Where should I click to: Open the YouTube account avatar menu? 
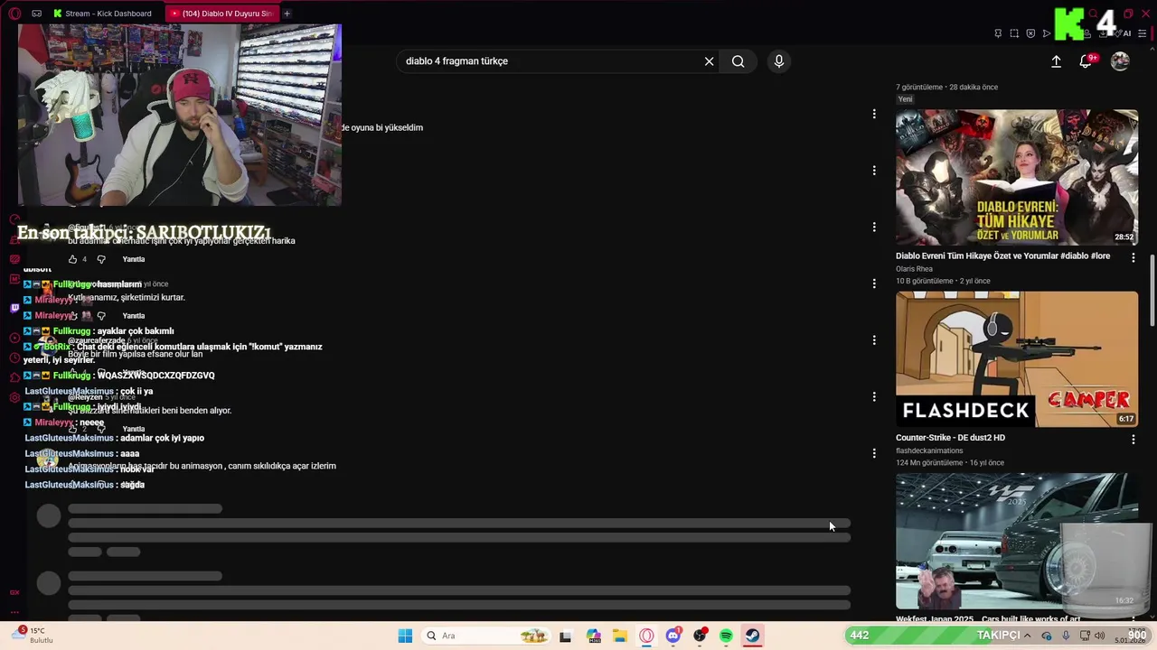[1120, 61]
